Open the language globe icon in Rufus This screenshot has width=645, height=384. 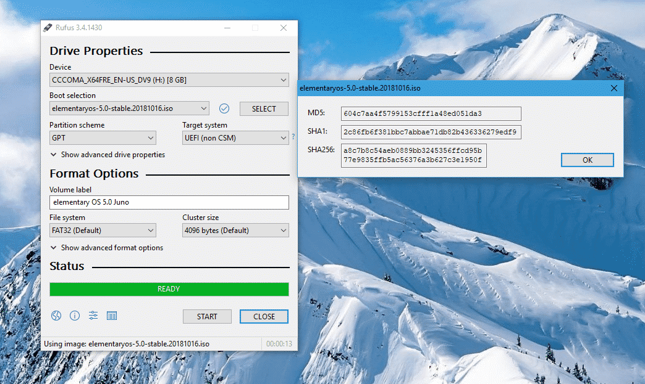coord(56,316)
